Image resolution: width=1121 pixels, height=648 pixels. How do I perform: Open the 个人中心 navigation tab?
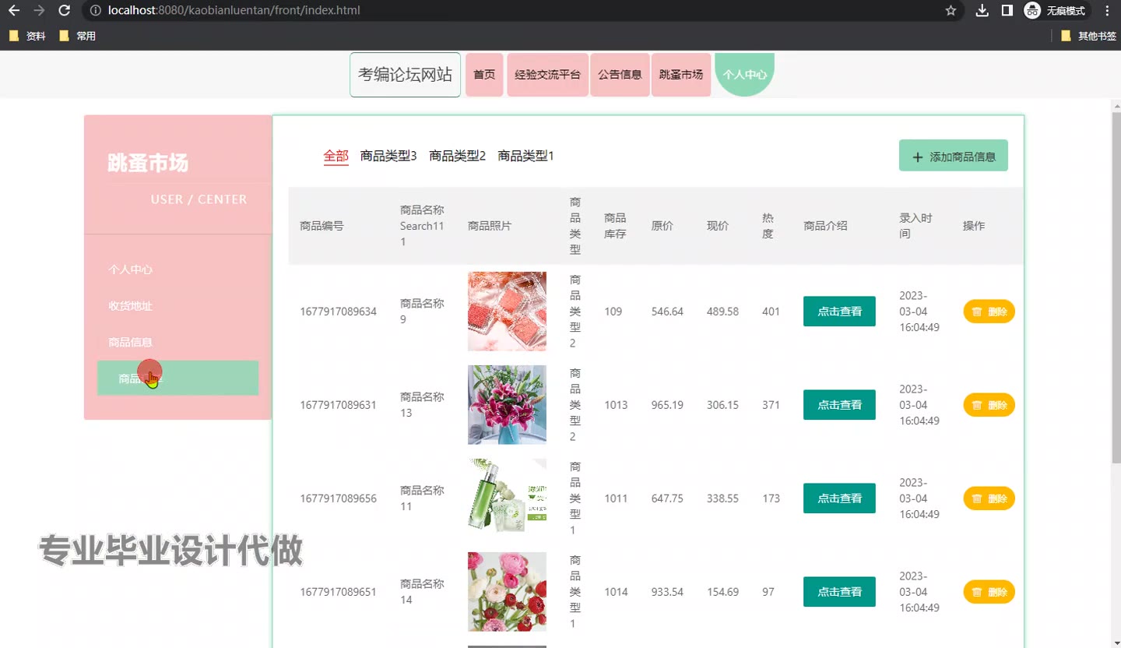744,75
